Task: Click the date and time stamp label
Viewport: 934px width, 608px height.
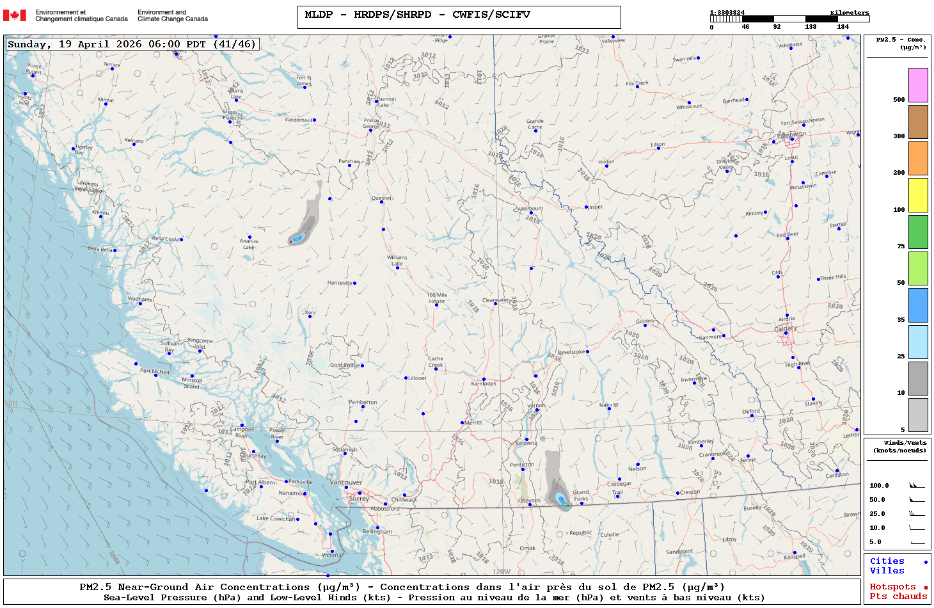Action: [x=132, y=44]
